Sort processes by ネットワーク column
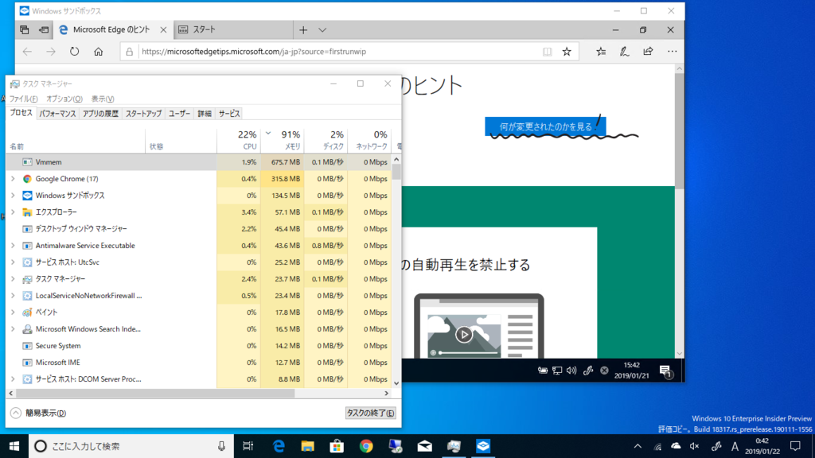Viewport: 815px width, 458px height. 369,140
